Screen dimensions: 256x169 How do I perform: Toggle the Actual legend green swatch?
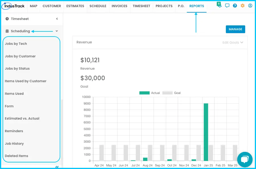(144, 93)
